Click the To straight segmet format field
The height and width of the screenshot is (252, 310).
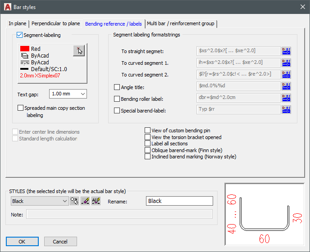click(238, 51)
